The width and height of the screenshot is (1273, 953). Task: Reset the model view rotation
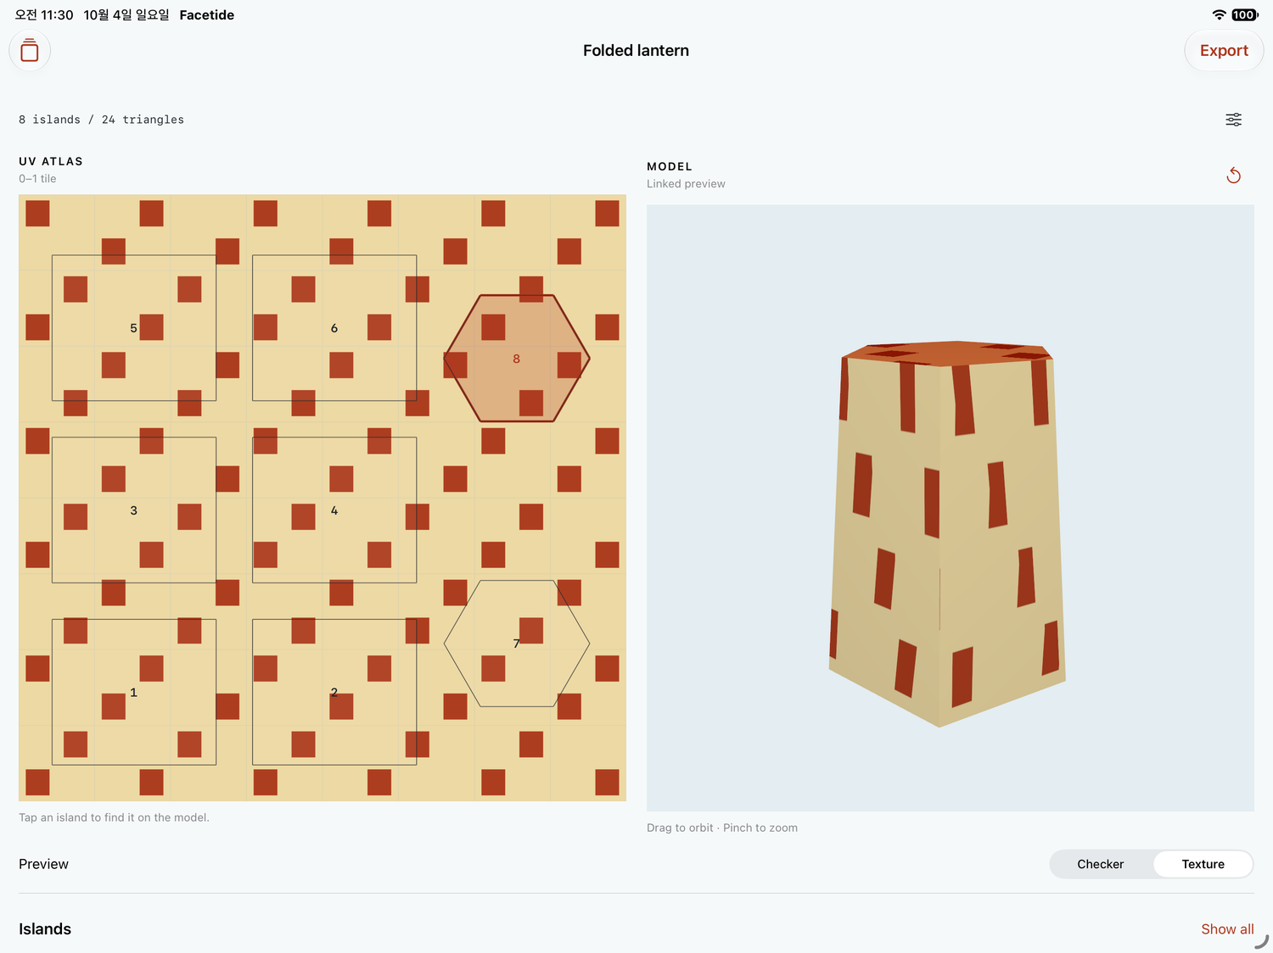[x=1234, y=176]
